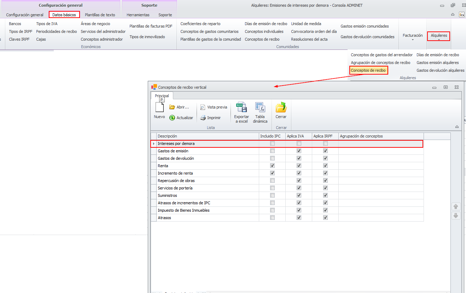Select Conceptos de recibo in Alquileres menu
The height and width of the screenshot is (293, 466).
tap(368, 70)
